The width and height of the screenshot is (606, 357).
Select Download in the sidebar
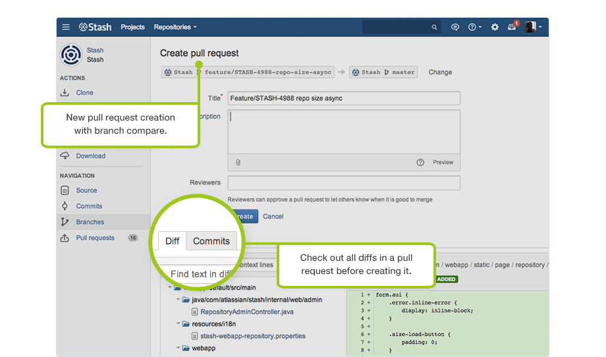tap(90, 155)
